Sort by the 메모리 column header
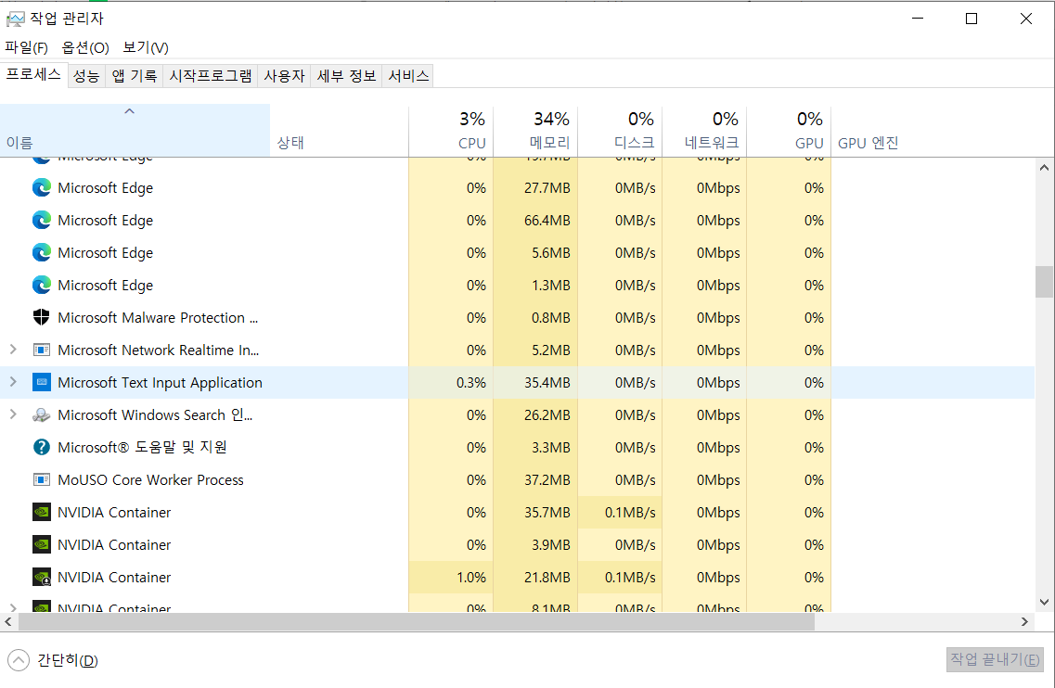 (535, 131)
